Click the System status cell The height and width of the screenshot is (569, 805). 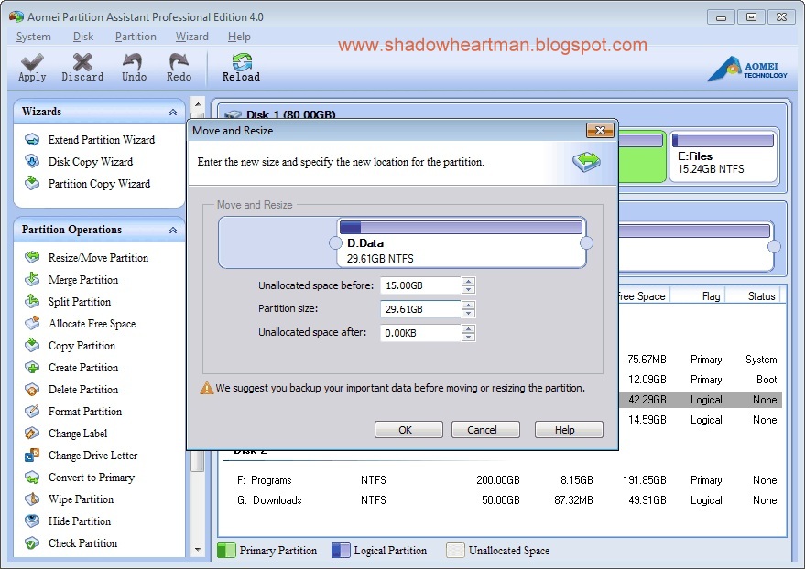click(x=761, y=360)
